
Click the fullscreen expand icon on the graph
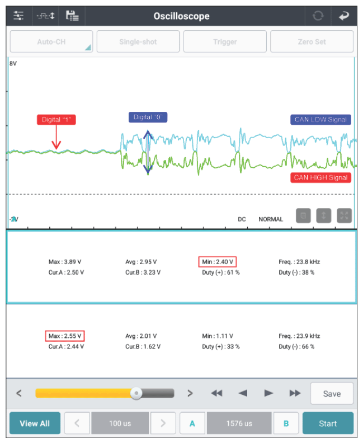(x=344, y=216)
